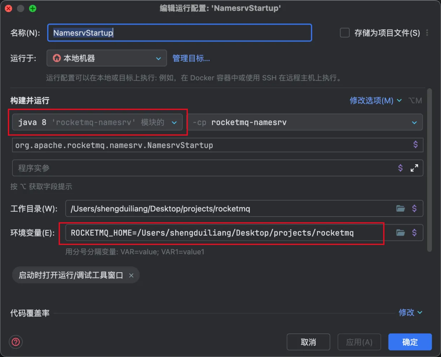This screenshot has height=357, width=441.
Task: Insert macro ($) in the 工作目录 field
Action: [x=415, y=208]
